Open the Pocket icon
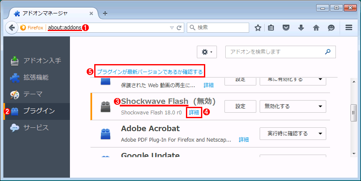The height and width of the screenshot is (181, 361). 286,28
